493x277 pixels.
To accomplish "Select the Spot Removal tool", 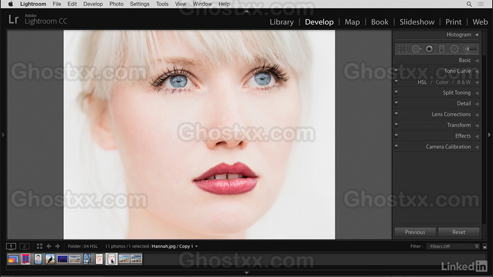I will [x=416, y=49].
